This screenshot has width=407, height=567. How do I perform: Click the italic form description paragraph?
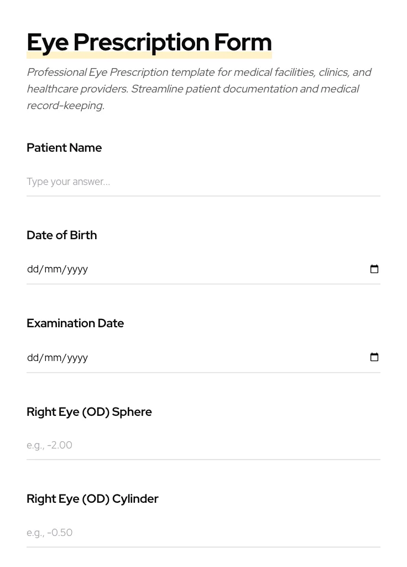pos(199,89)
